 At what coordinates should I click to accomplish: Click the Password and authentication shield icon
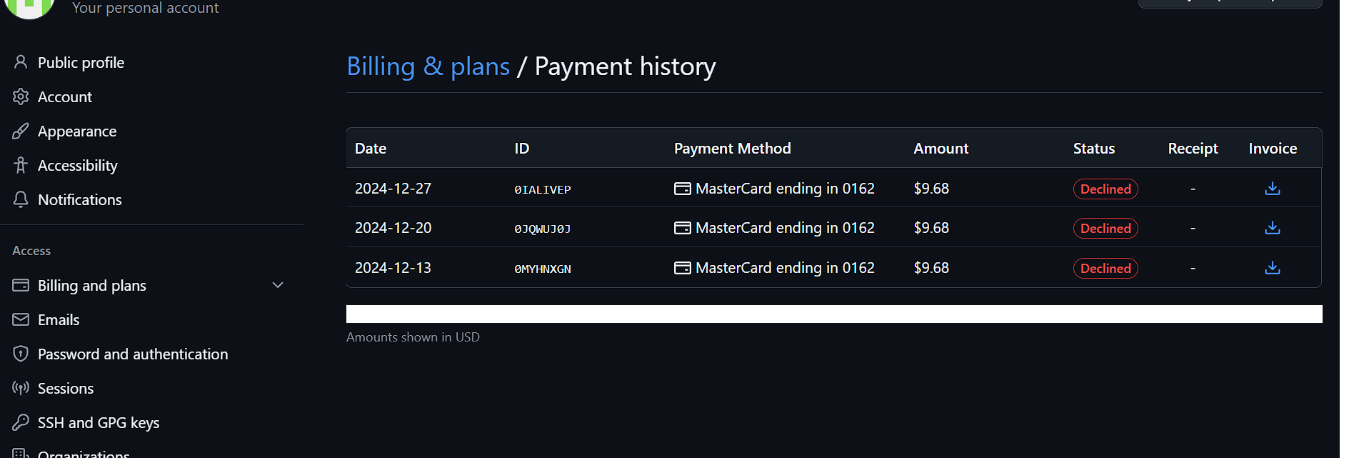coord(21,354)
